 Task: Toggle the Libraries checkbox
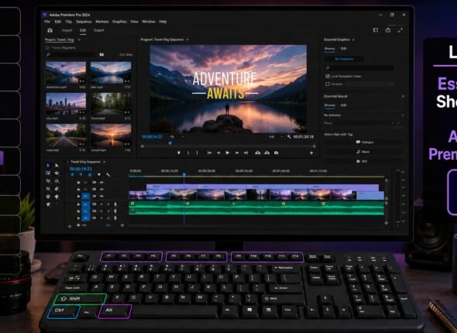click(x=328, y=84)
